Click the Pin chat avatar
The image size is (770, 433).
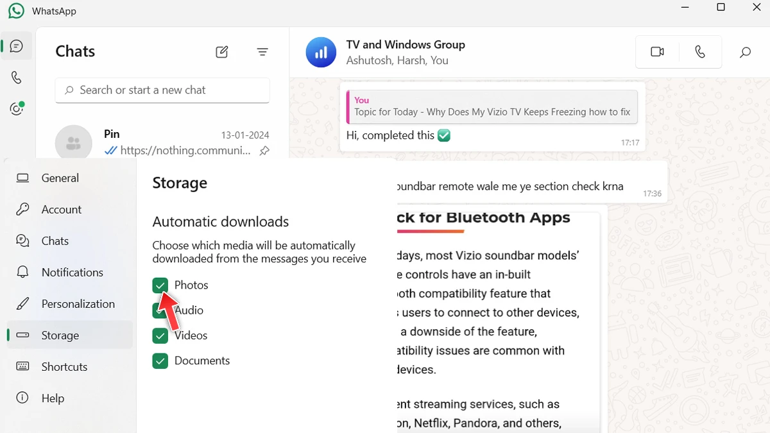click(x=74, y=142)
